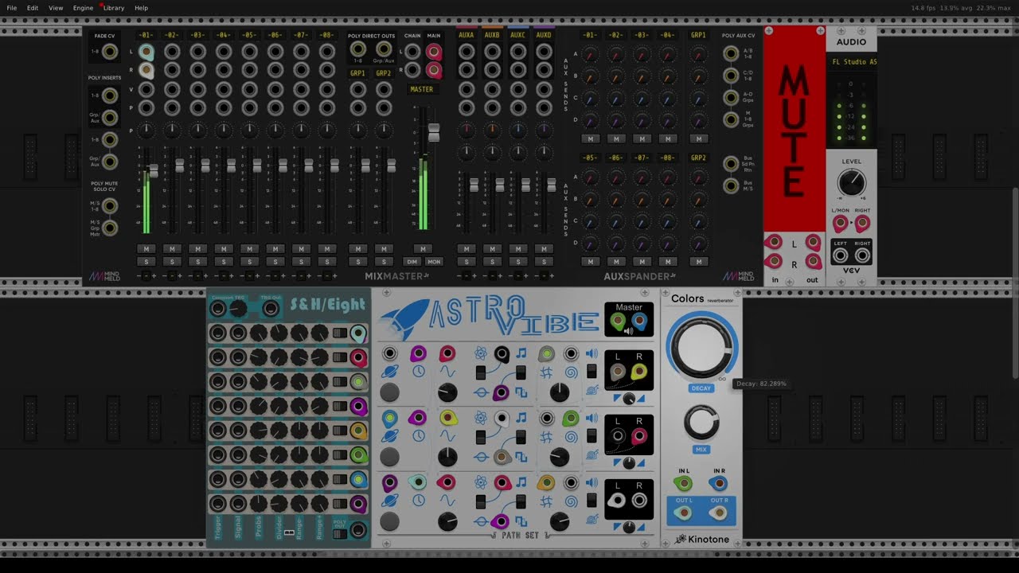Click the Kinotone logo on Colors
The height and width of the screenshot is (573, 1019).
pyautogui.click(x=701, y=539)
